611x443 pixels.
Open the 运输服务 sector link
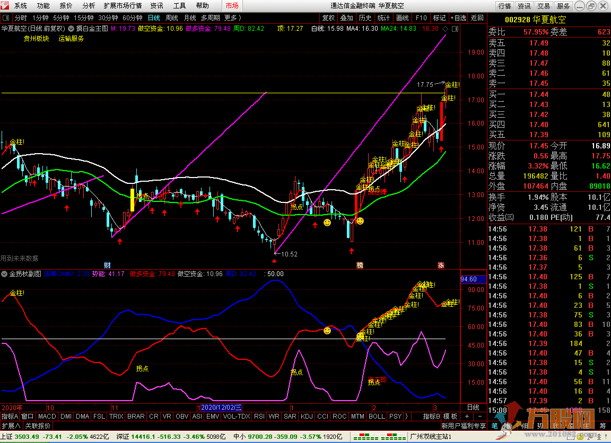point(71,39)
